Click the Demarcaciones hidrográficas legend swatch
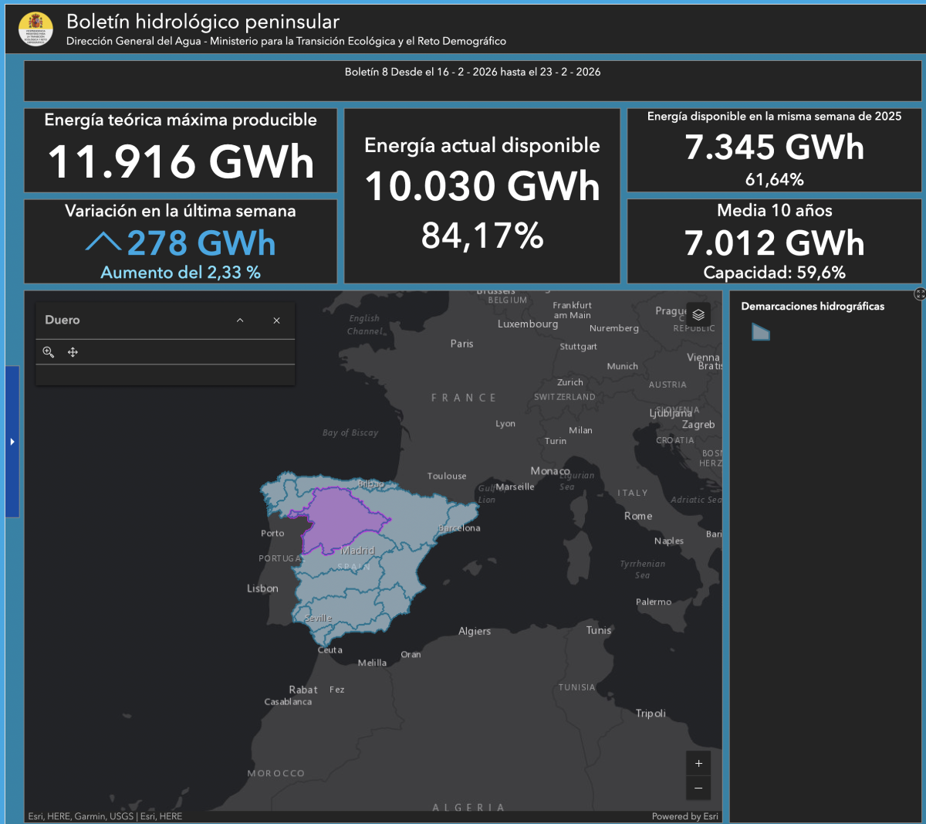This screenshot has width=926, height=824. click(x=761, y=332)
